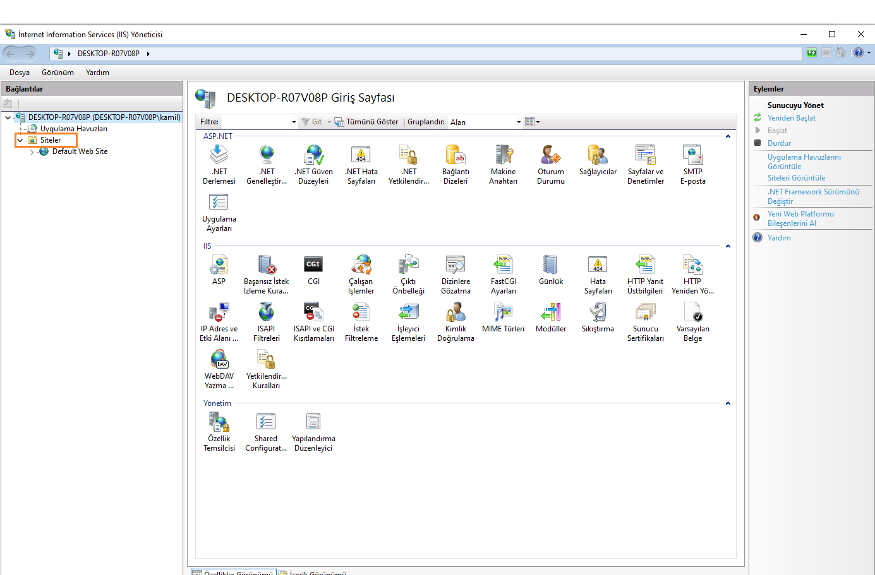The height and width of the screenshot is (575, 875).
Task: Open Çalışan İşlemler icon
Action: tap(361, 264)
